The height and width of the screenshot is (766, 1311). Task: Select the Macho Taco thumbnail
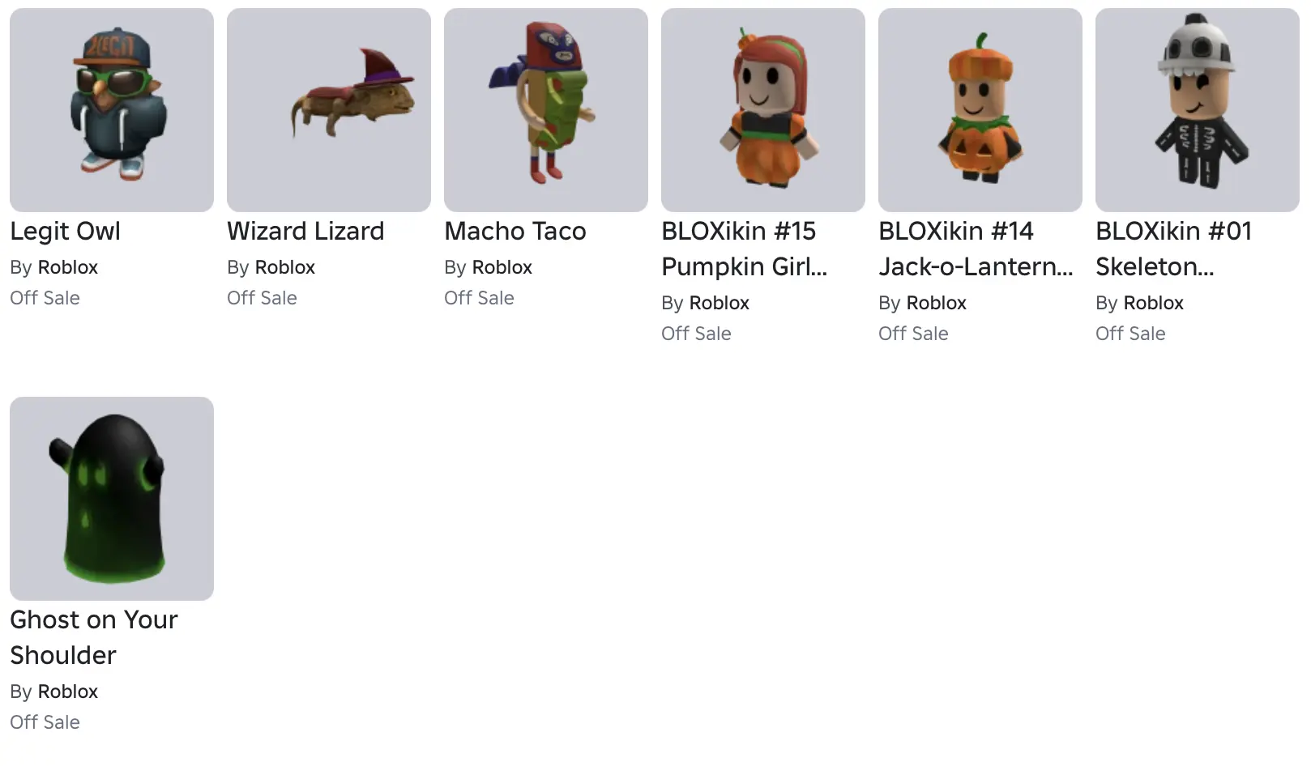click(x=546, y=110)
